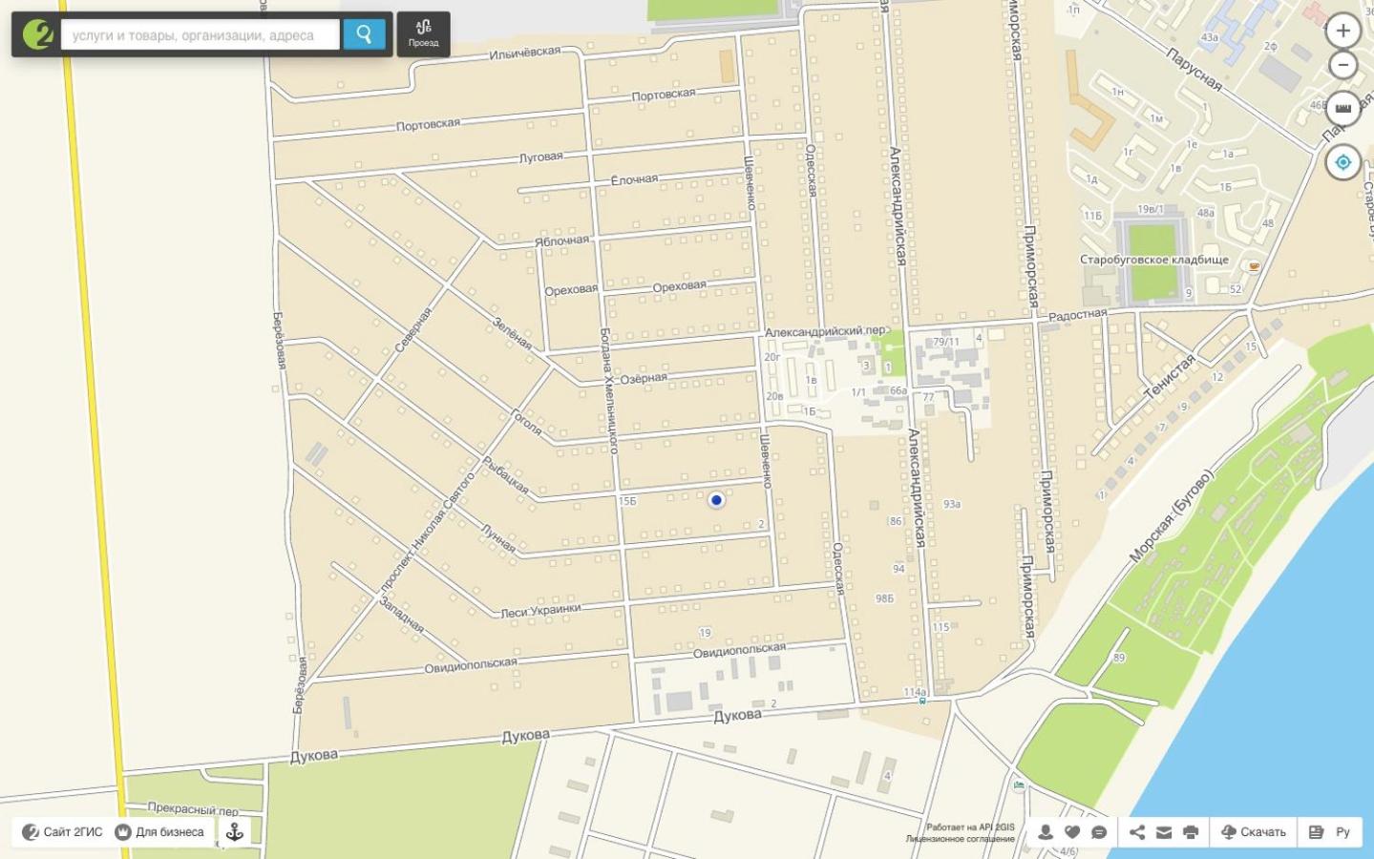Screen dimensions: 1374x859
Task: Click the 2GIS logo
Action: (37, 34)
